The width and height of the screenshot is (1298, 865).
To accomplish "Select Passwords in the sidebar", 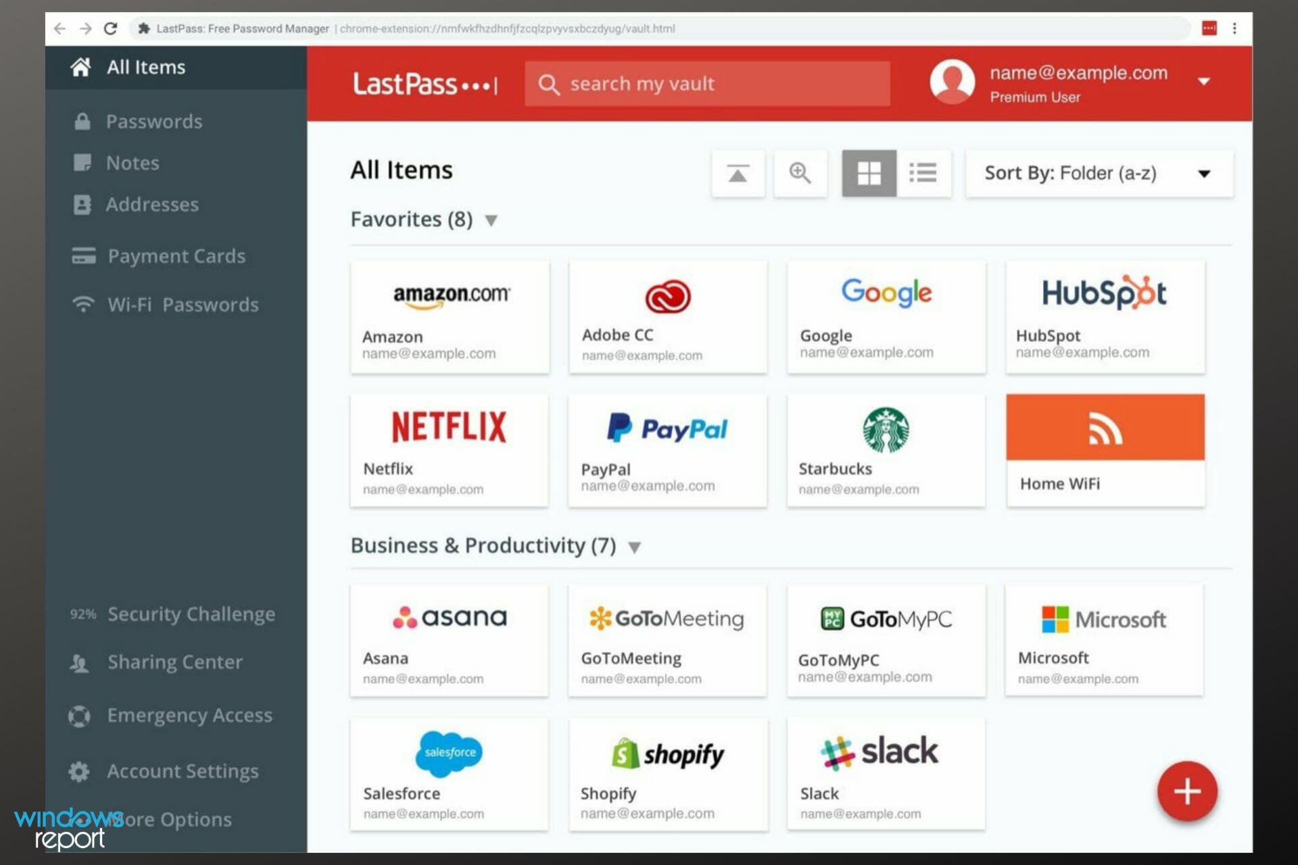I will (x=153, y=122).
